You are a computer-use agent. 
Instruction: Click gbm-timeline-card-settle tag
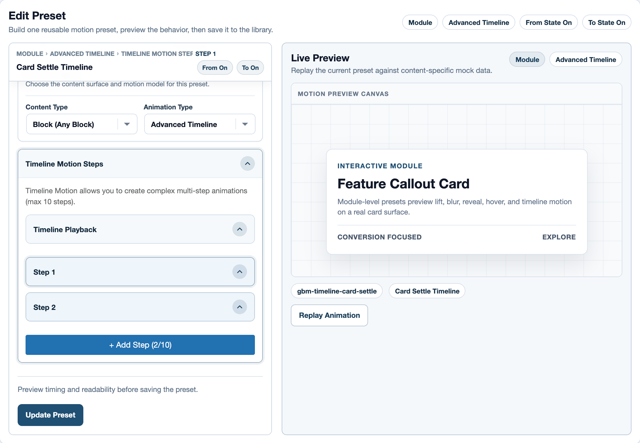click(x=337, y=291)
